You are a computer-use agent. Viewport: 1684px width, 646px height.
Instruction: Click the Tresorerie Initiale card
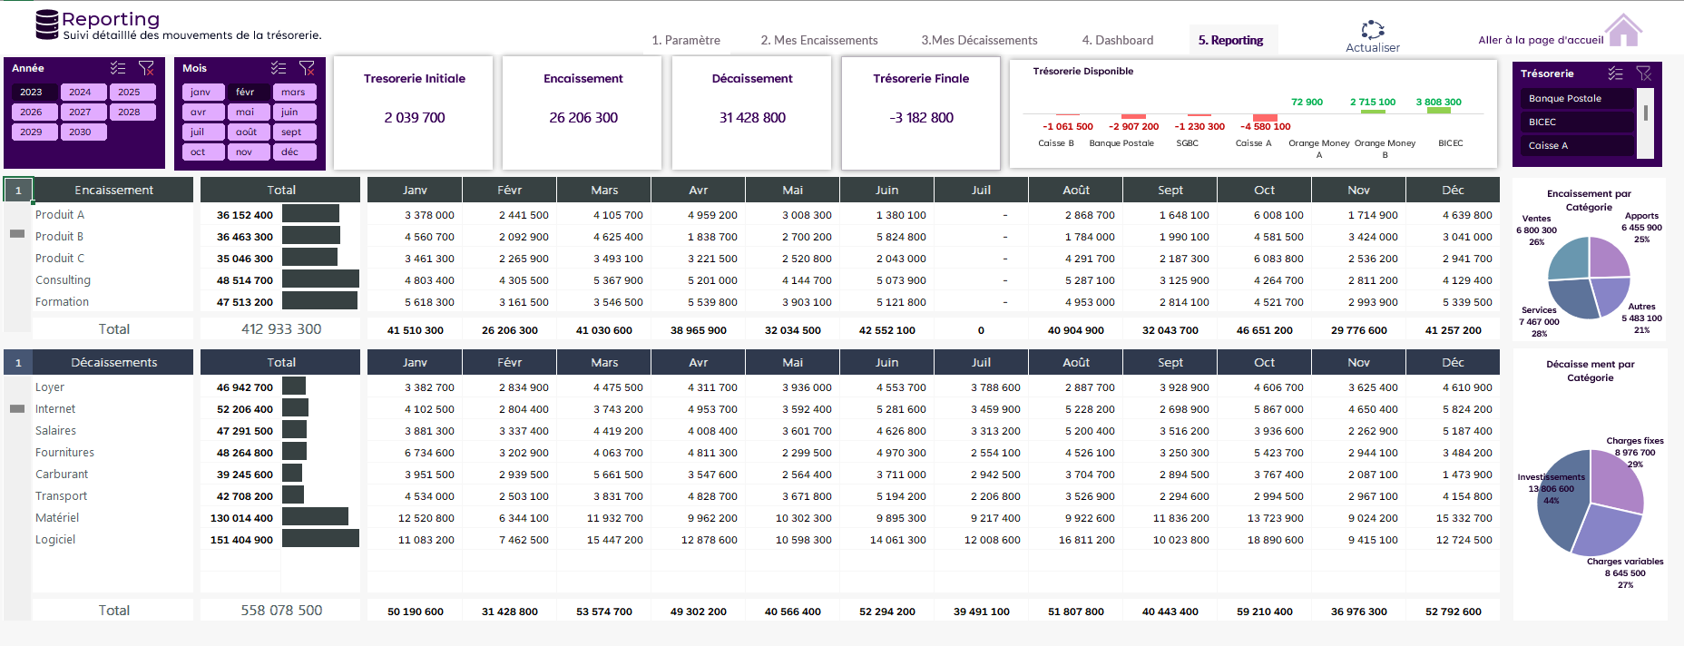(414, 113)
